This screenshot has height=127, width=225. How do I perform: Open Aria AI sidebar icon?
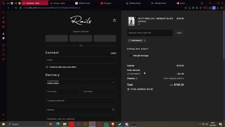tap(4, 34)
